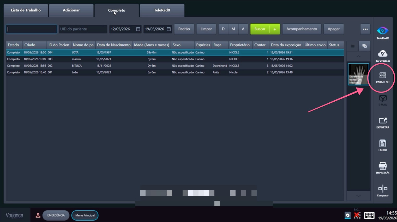
Task: Open the three-dots more options button
Action: point(365,29)
